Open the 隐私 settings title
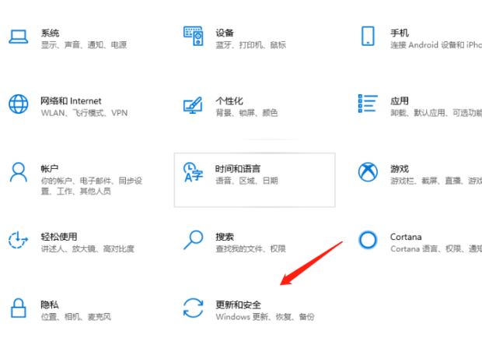This screenshot has width=482, height=345. [x=50, y=305]
